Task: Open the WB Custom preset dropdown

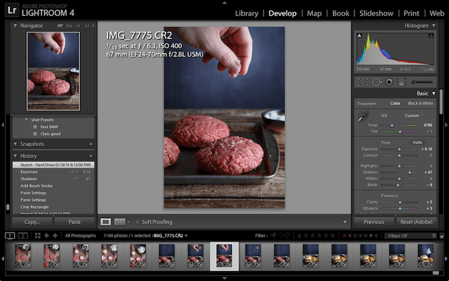Action: pyautogui.click(x=414, y=116)
